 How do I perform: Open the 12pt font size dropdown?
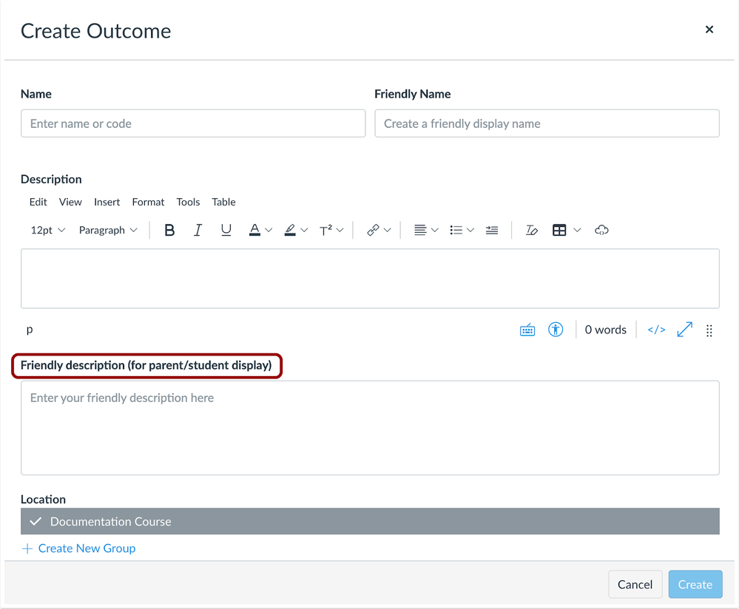pyautogui.click(x=48, y=231)
